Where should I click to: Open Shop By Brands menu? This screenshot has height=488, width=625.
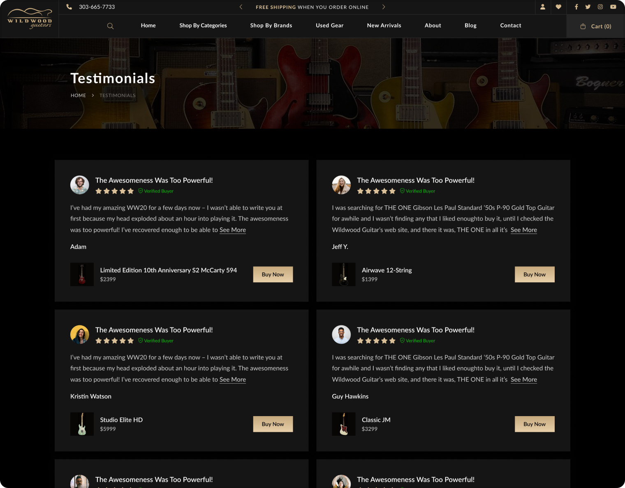(271, 25)
